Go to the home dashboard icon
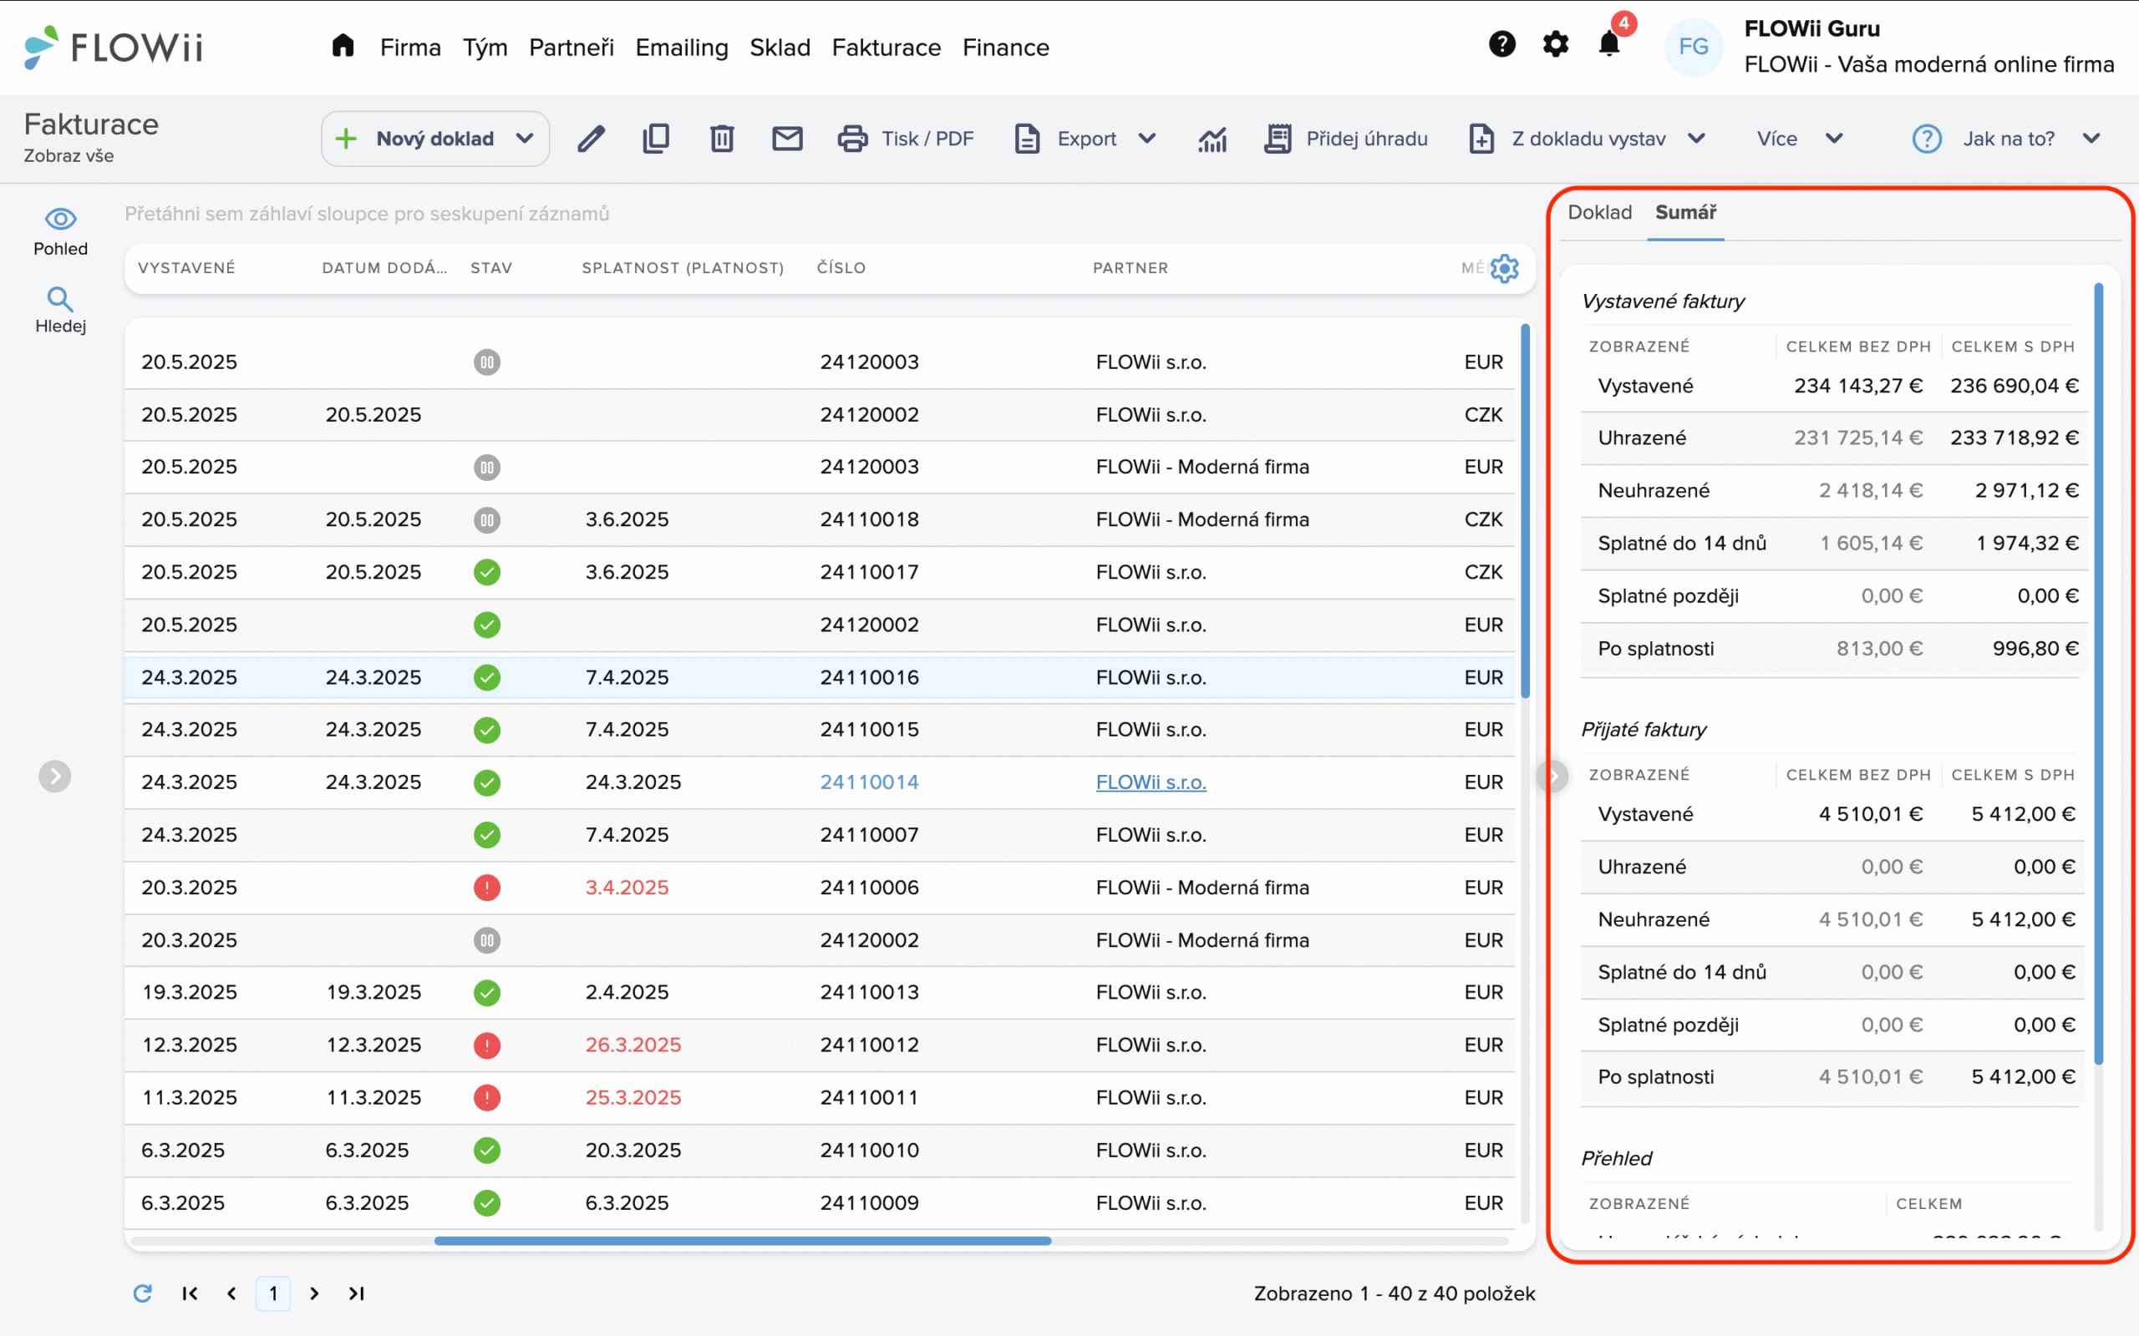This screenshot has height=1336, width=2139. click(343, 46)
